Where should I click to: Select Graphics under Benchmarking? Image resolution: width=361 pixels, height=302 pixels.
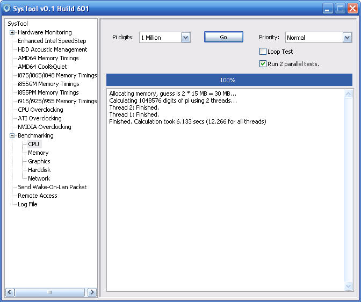(39, 161)
